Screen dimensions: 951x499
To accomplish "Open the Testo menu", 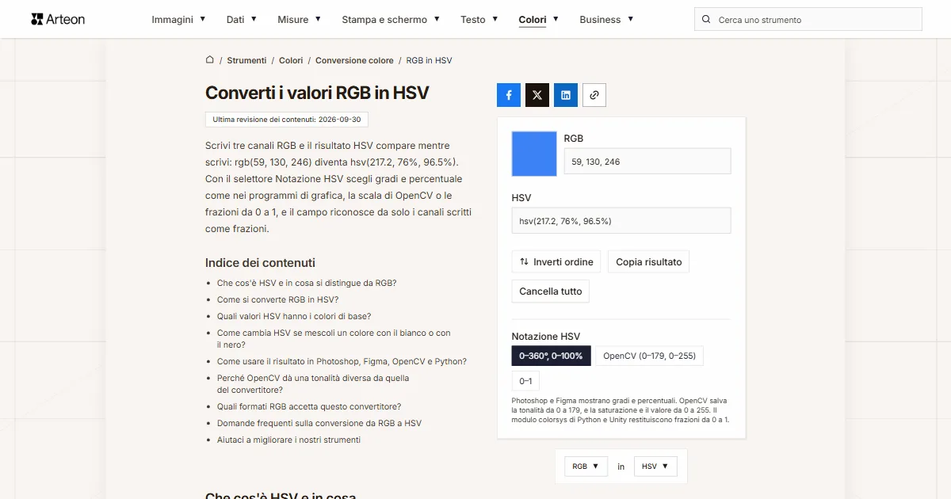I will pyautogui.click(x=479, y=19).
